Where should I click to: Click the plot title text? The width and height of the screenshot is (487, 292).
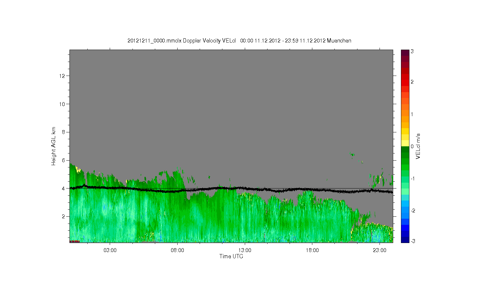click(239, 41)
